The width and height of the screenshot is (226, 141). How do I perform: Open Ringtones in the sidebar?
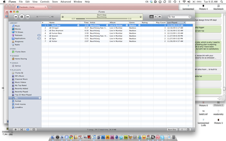point(19,42)
